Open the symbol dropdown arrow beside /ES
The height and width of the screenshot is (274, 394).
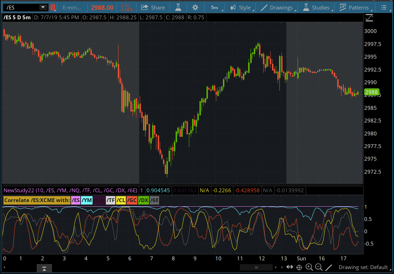(x=43, y=7)
